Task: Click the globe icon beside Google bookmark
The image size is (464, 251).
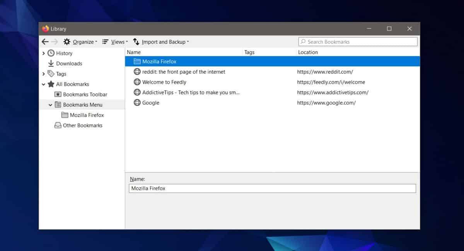Action: (137, 103)
